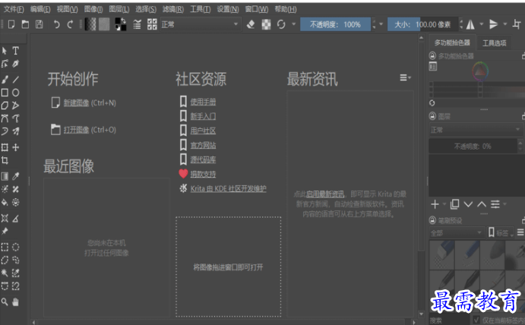Screen dimensions: 525x325
Task: Undo using the toolbar arrow
Action: click(x=56, y=24)
